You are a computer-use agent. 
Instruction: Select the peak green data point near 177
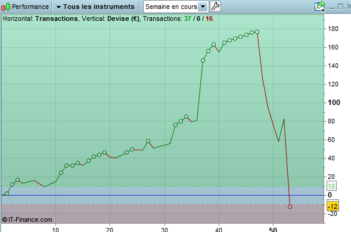(x=257, y=32)
